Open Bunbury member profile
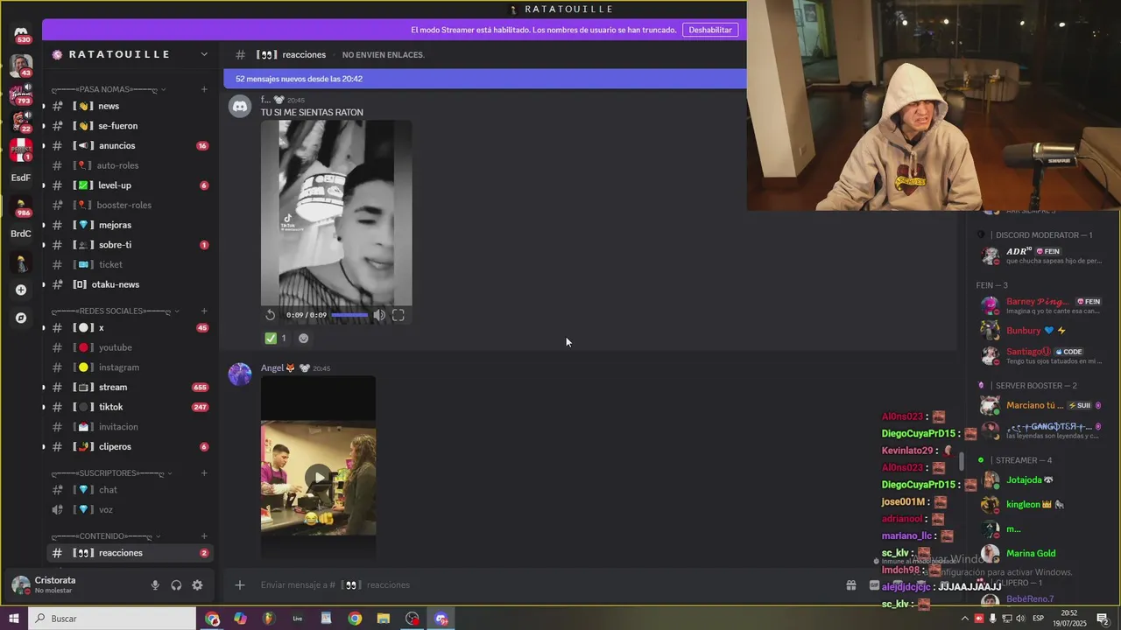This screenshot has height=630, width=1121. (1025, 331)
